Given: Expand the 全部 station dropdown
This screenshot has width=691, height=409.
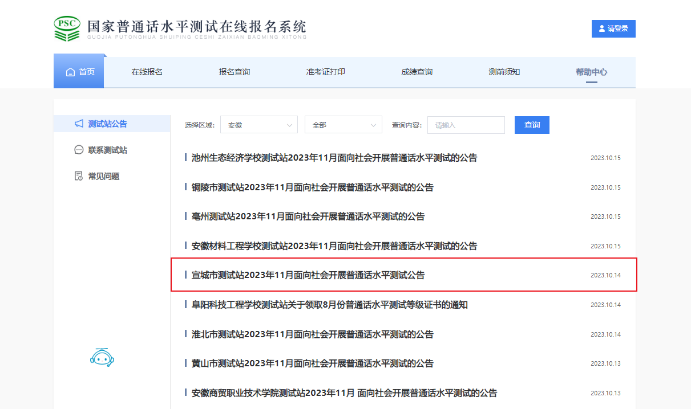Looking at the screenshot, I should click(x=343, y=125).
